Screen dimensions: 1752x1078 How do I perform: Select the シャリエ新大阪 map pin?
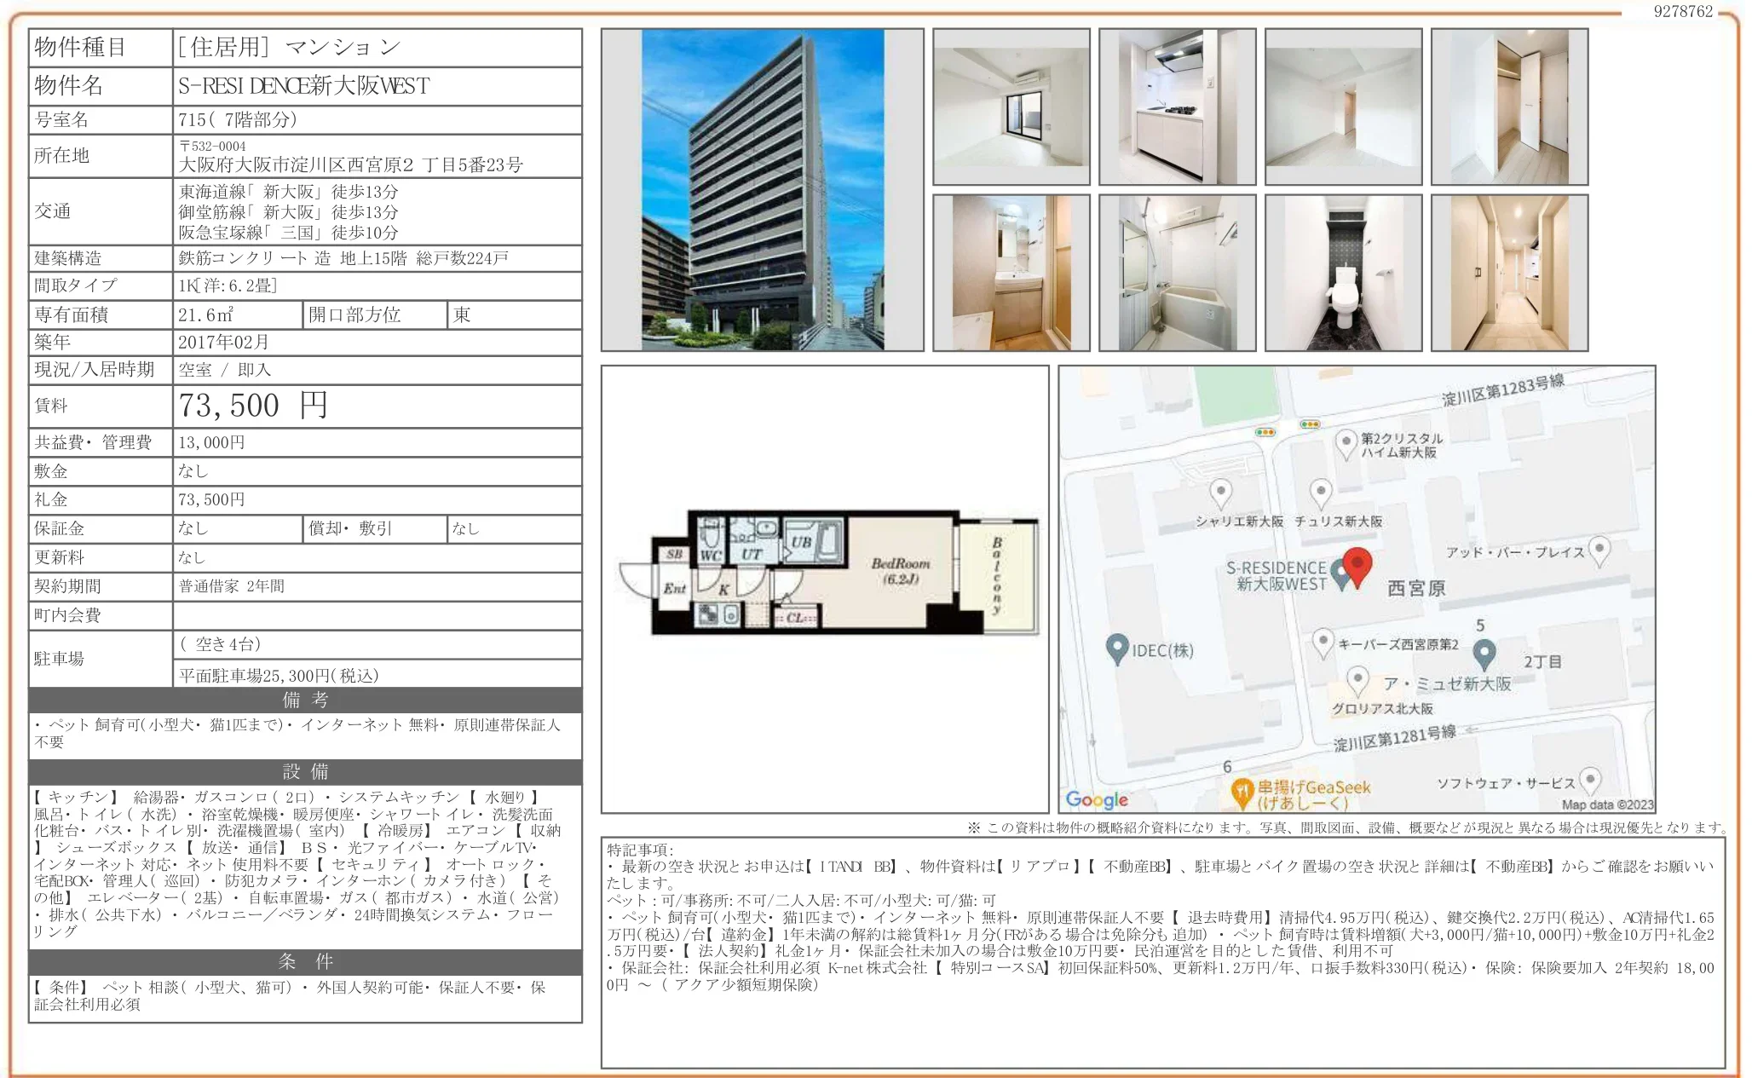click(x=1222, y=490)
